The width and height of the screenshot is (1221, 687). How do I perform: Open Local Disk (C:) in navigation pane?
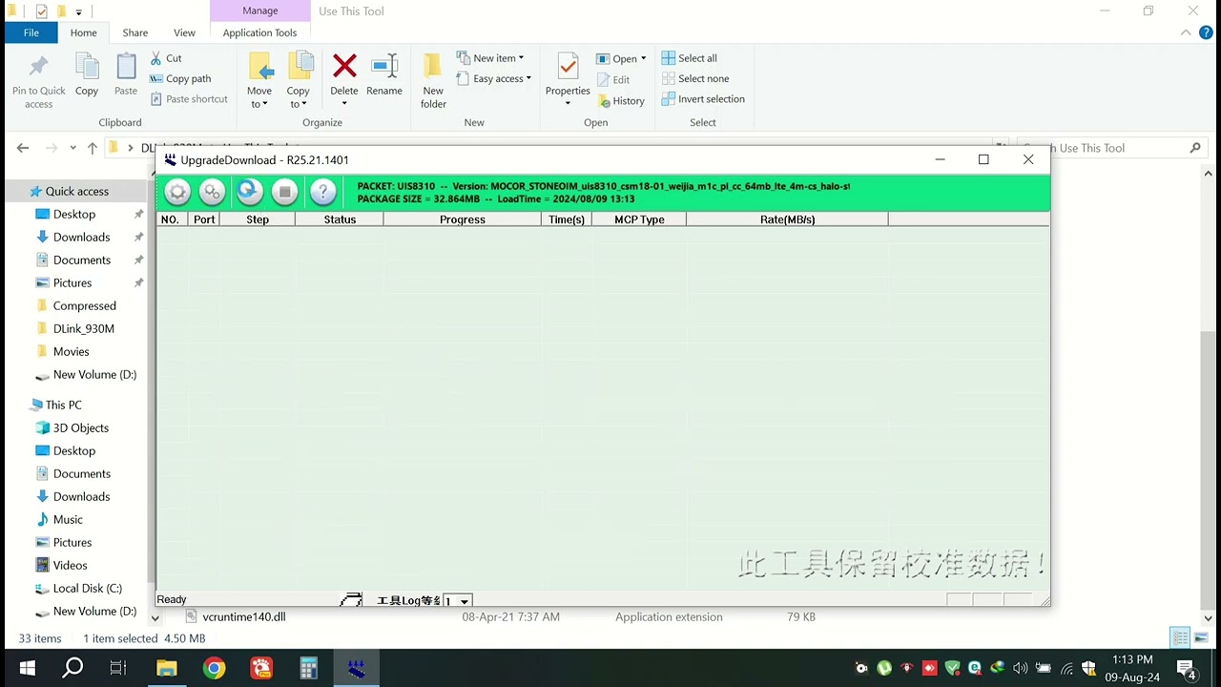88,588
